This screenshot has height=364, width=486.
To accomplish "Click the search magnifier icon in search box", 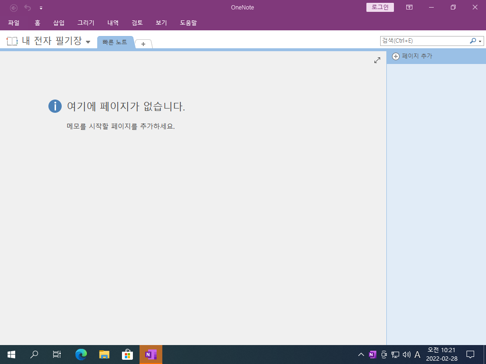I will coord(473,41).
